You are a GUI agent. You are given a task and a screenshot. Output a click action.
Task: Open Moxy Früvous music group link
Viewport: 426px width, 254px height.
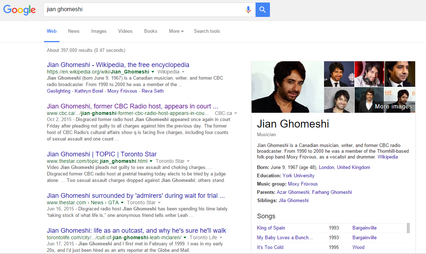(303, 184)
